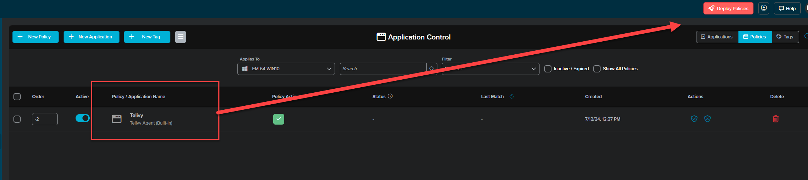Open the hamburger menu next to New Tag
Image resolution: width=808 pixels, height=180 pixels.
point(181,37)
